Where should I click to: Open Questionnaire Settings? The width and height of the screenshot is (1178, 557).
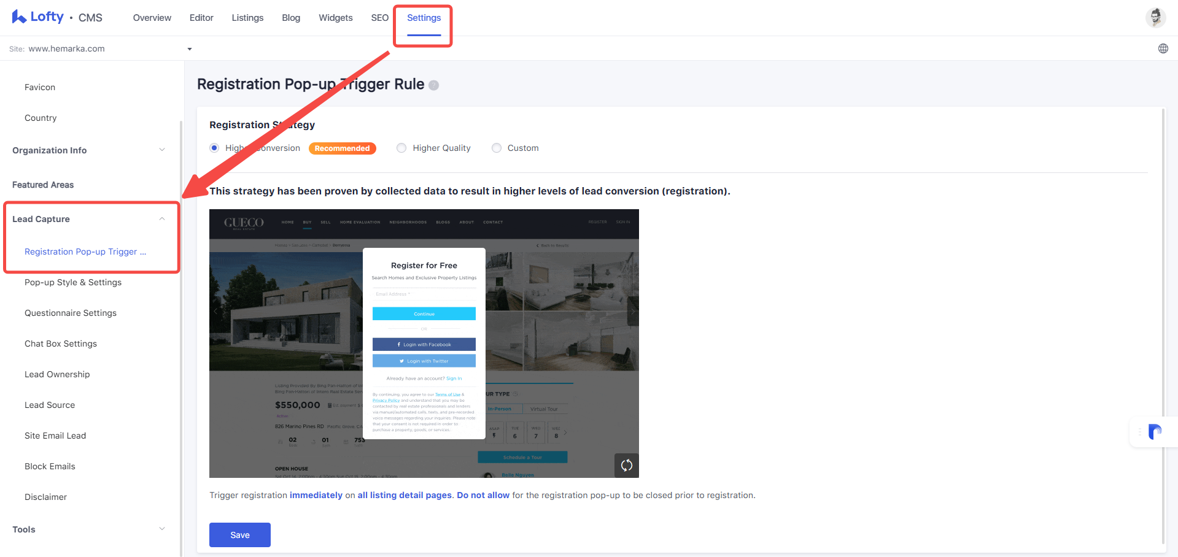71,313
